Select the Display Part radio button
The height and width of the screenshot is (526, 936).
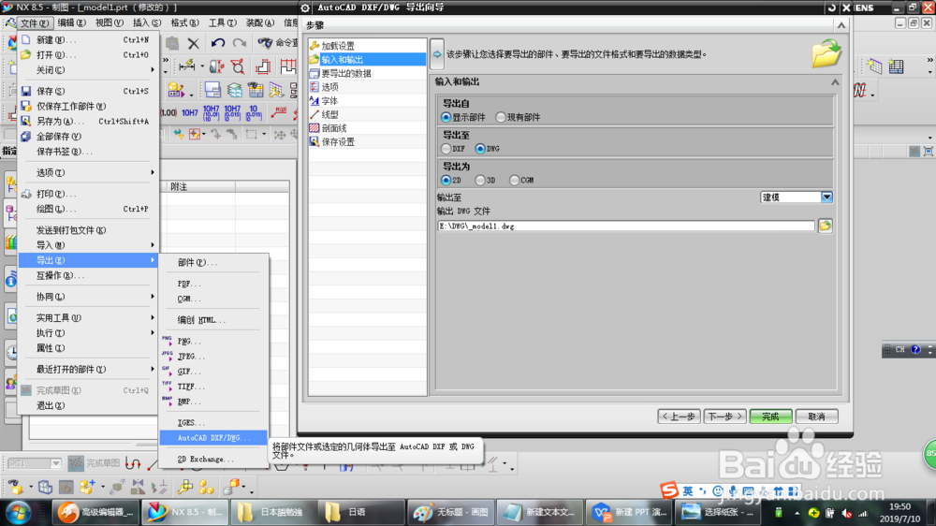pos(446,117)
